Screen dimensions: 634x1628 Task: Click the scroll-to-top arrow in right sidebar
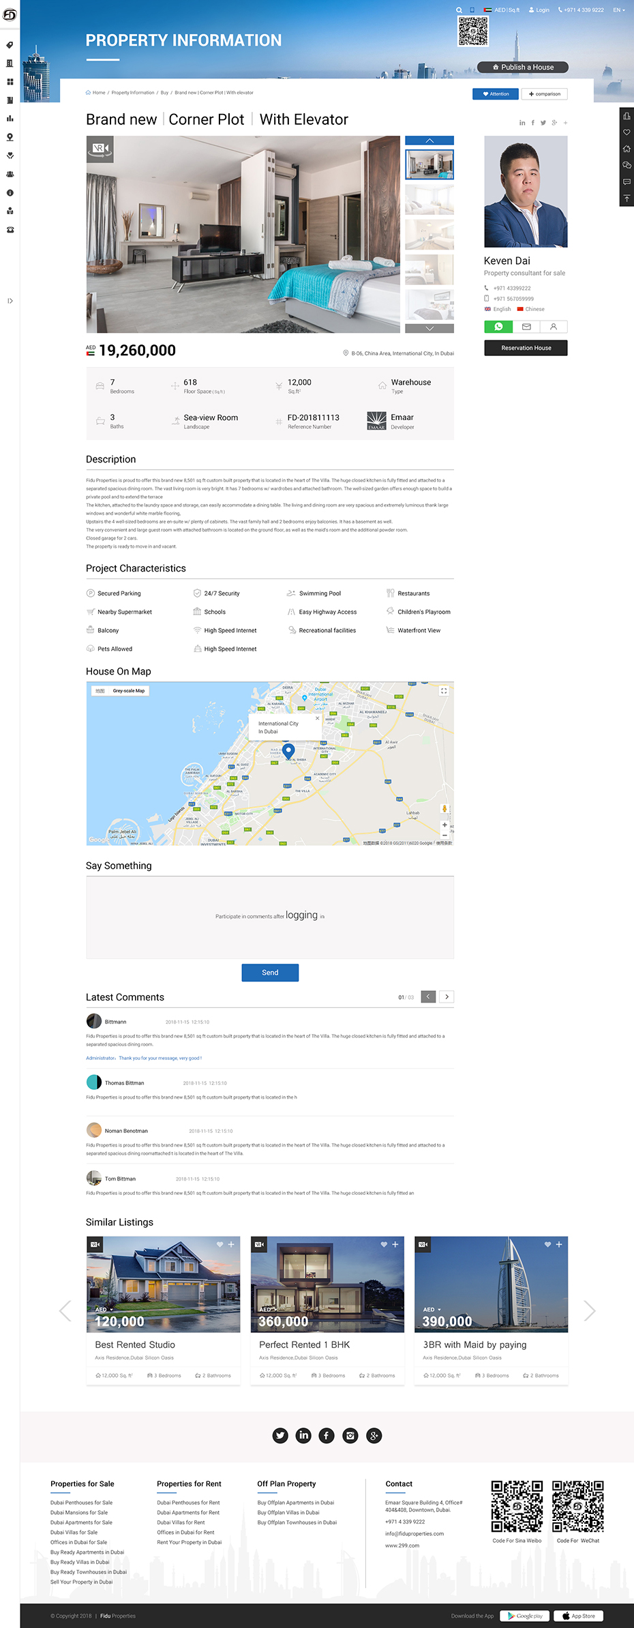[x=627, y=198]
